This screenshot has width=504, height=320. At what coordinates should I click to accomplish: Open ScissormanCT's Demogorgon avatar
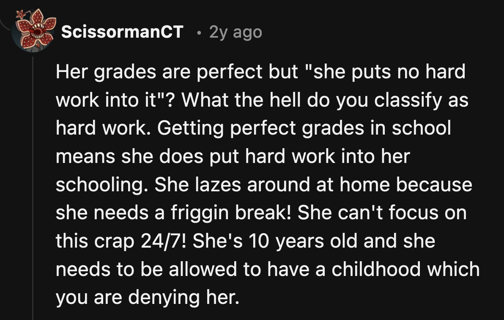point(34,31)
